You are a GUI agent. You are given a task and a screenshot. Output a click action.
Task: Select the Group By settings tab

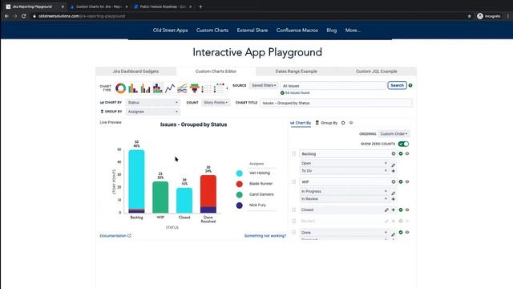coord(326,123)
